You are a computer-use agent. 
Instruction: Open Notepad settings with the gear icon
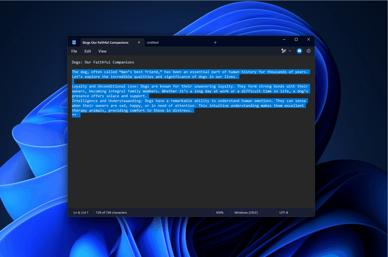[x=308, y=51]
